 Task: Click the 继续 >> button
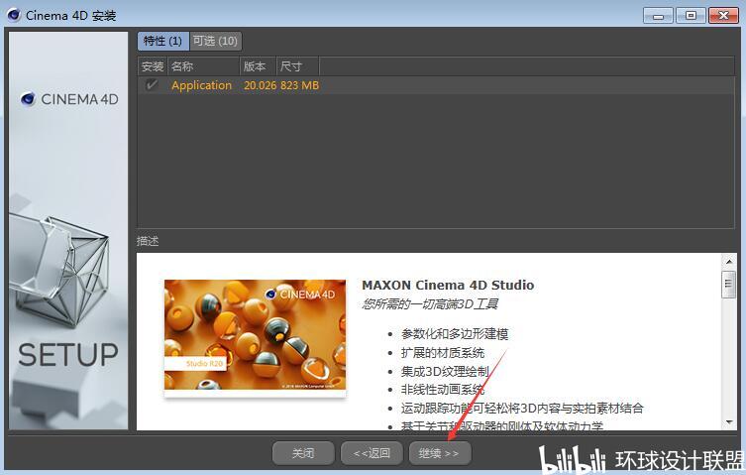click(x=440, y=453)
